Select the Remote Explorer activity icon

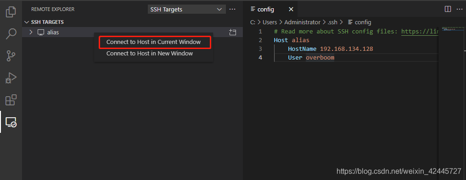(11, 122)
